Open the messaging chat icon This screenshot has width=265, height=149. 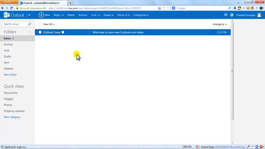tap(226, 15)
